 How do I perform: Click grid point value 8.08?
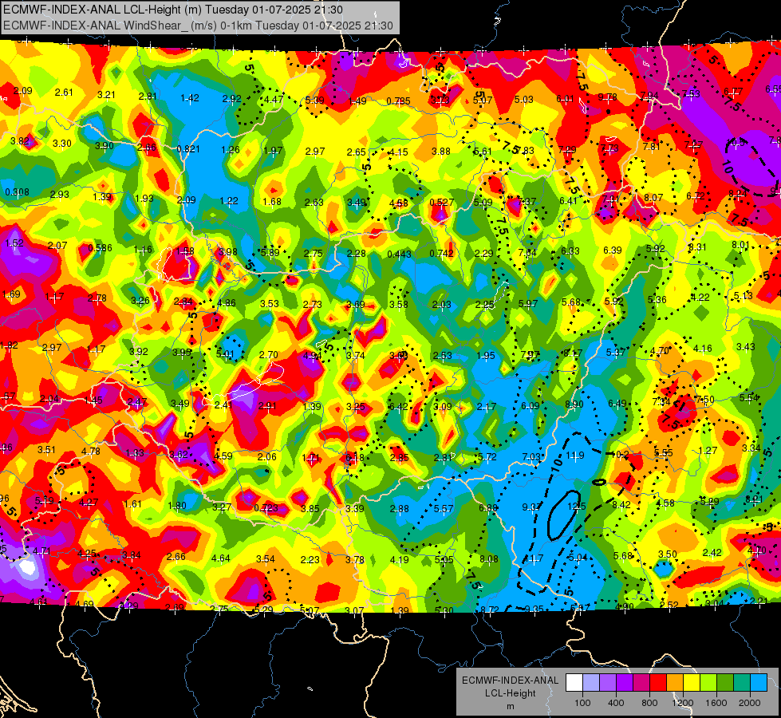[488, 559]
